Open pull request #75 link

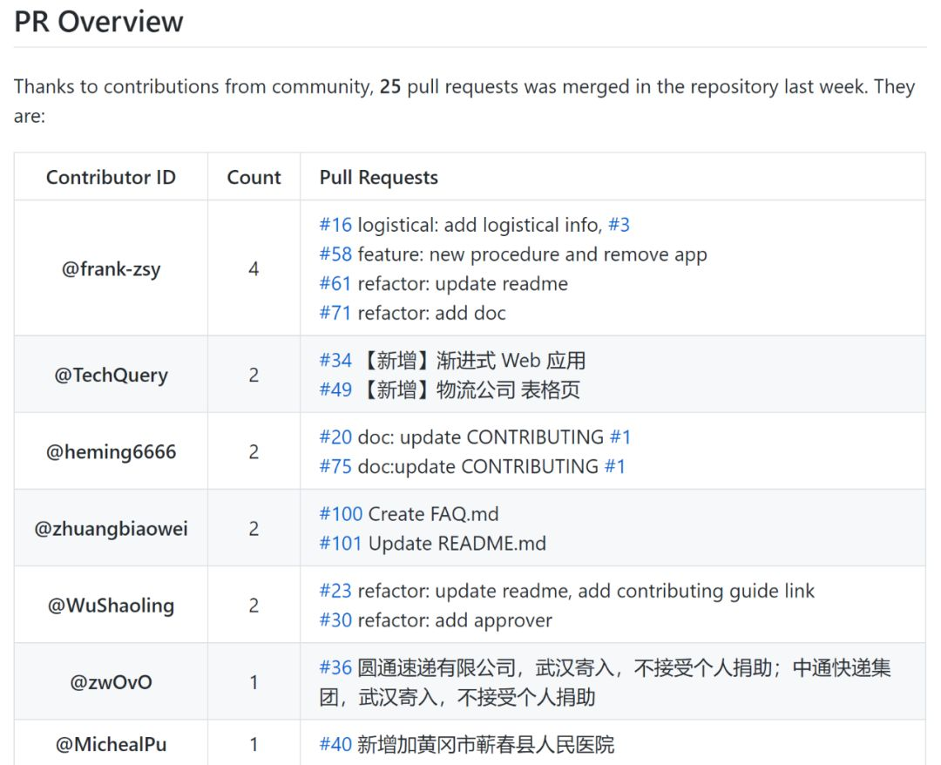coord(335,466)
